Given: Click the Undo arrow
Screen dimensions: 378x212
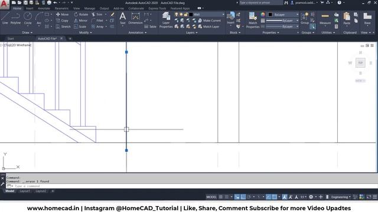Looking at the screenshot, I should pos(55,2).
